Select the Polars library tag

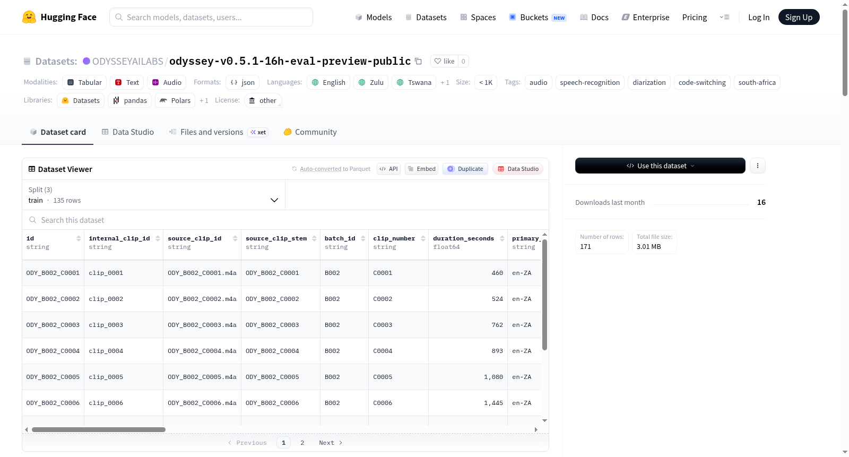(175, 100)
